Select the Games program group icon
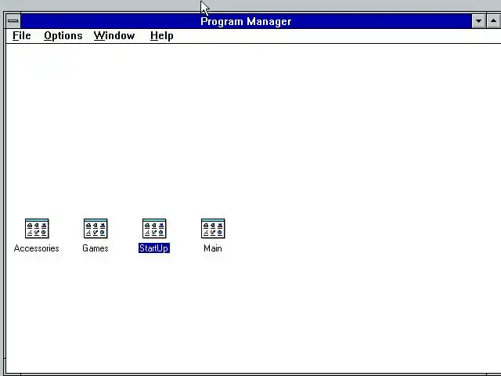 (96, 228)
